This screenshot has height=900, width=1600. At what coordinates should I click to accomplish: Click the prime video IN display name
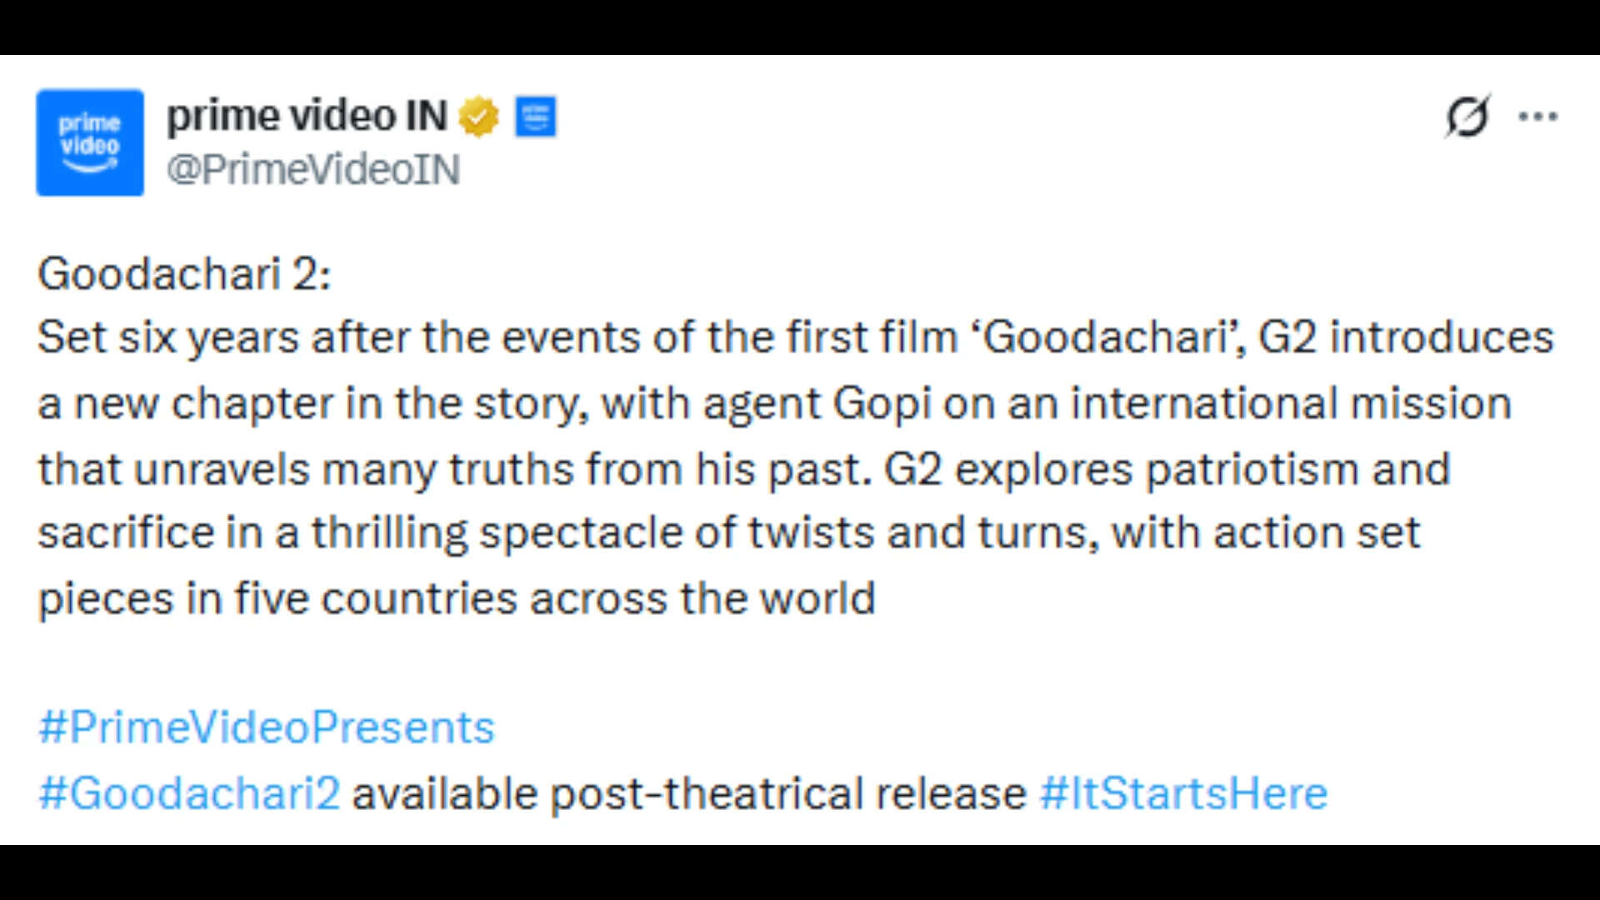(307, 115)
